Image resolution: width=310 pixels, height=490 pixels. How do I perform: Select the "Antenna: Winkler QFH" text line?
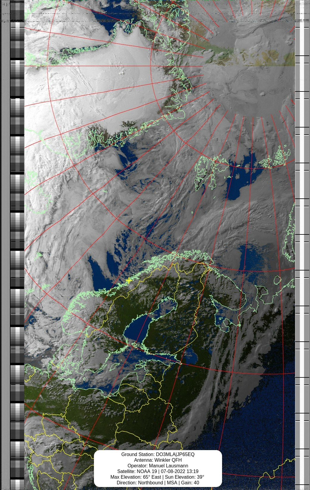tap(158, 460)
